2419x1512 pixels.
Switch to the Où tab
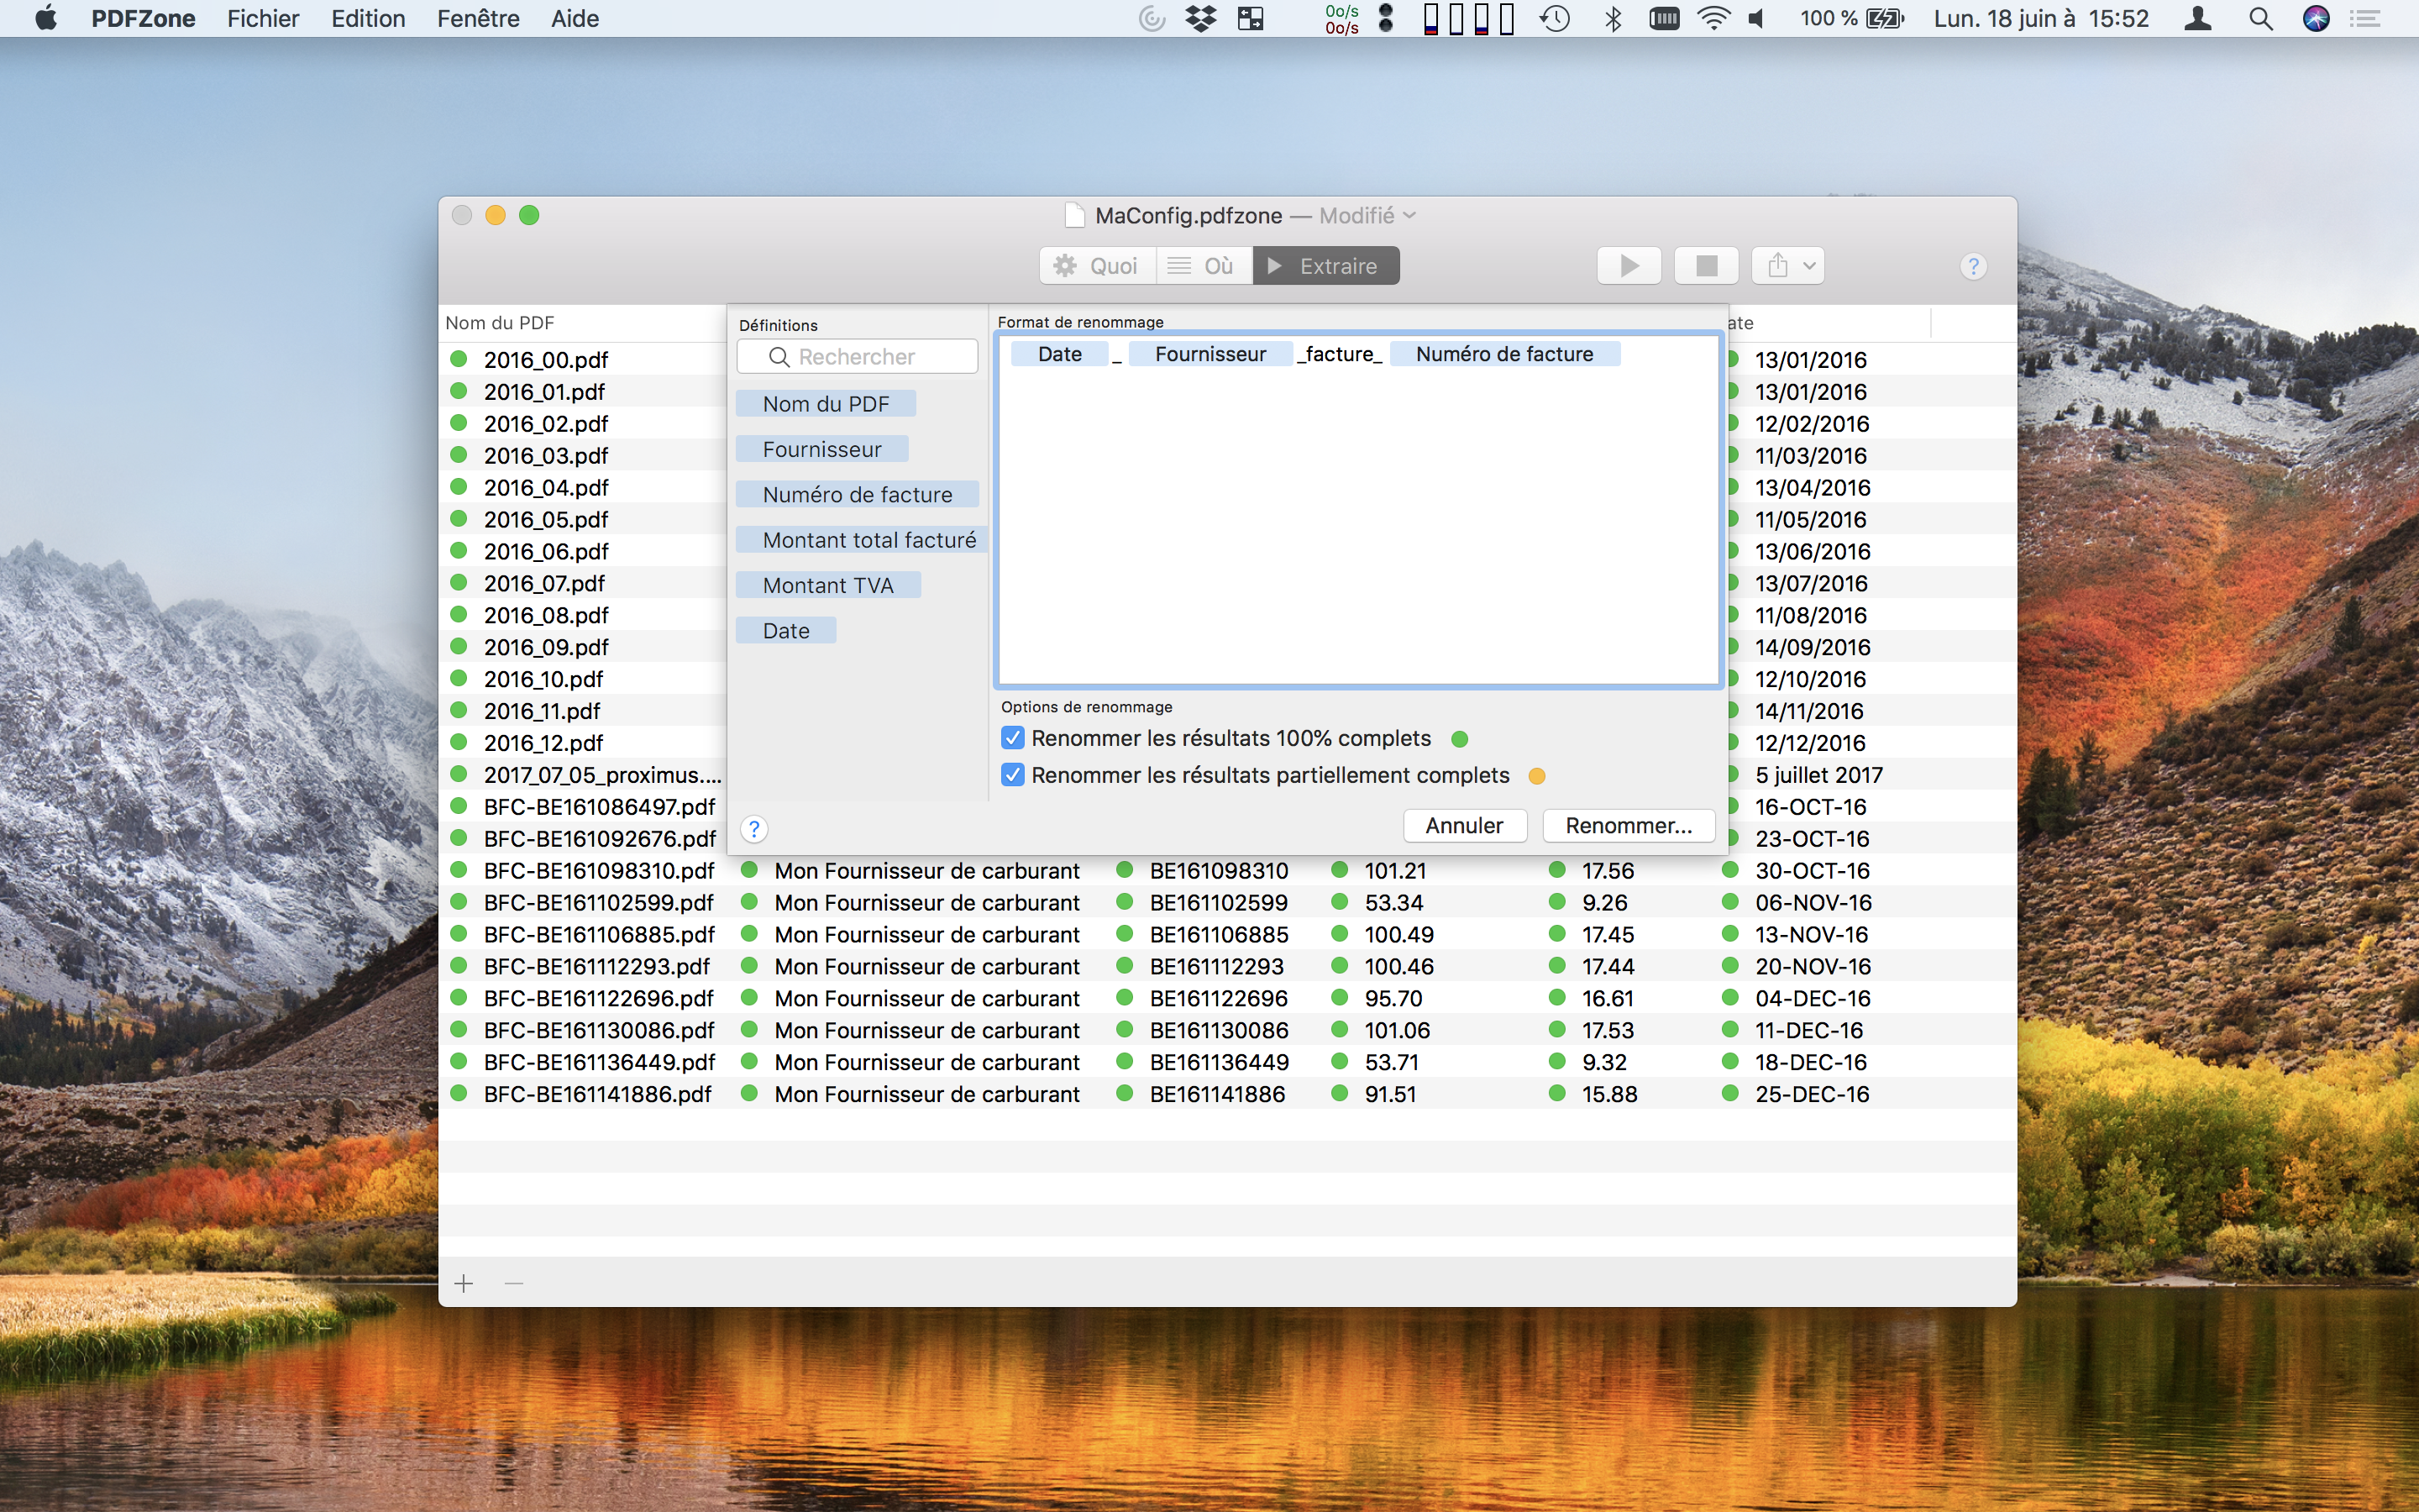[1204, 266]
